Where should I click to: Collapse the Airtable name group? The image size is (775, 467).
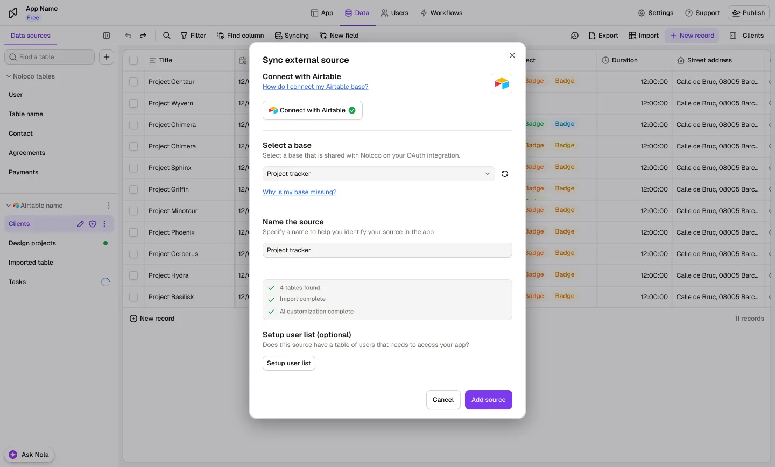(x=9, y=206)
